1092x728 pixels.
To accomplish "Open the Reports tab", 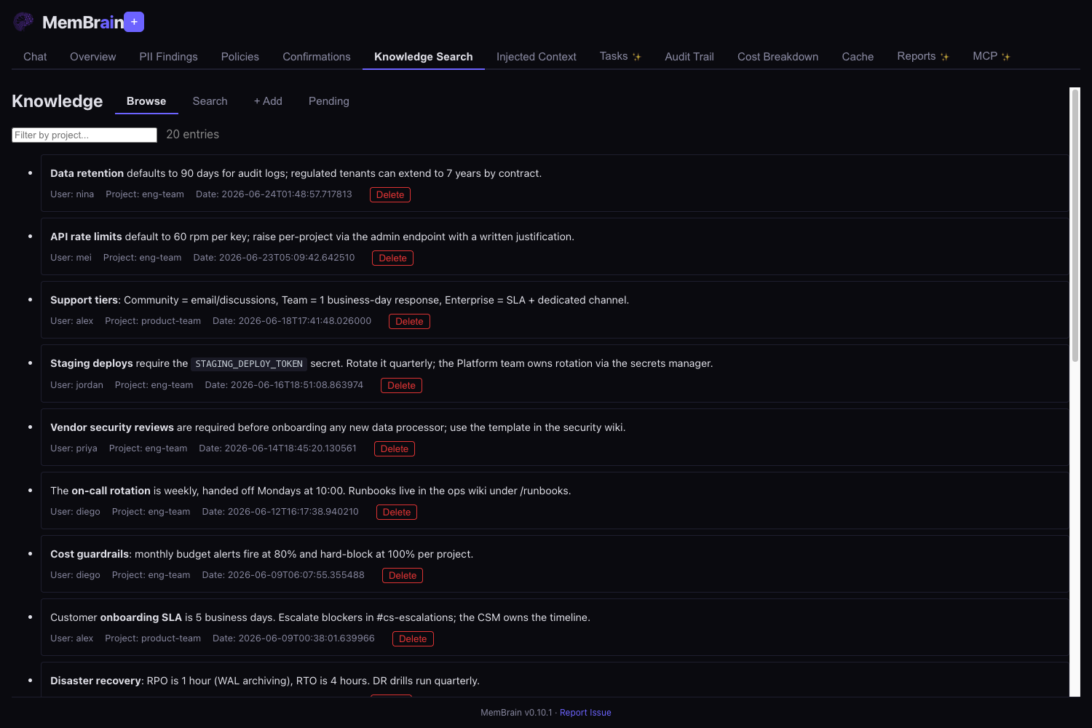I will pos(923,57).
